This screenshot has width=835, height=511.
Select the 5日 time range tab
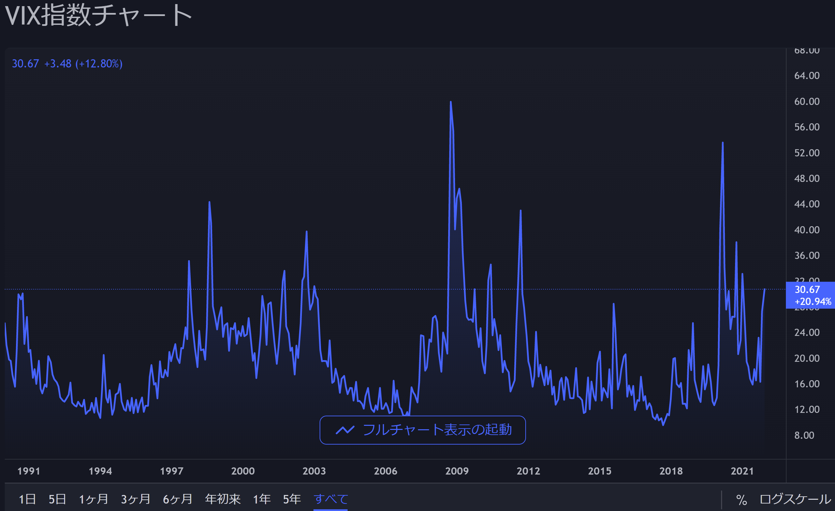coord(57,499)
